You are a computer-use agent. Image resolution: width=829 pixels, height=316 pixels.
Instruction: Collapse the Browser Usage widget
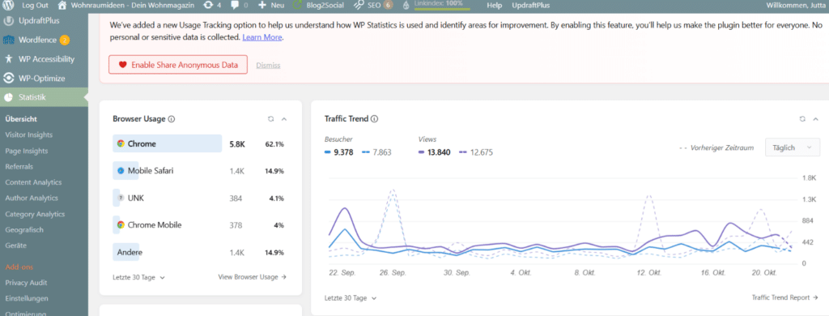pyautogui.click(x=284, y=119)
